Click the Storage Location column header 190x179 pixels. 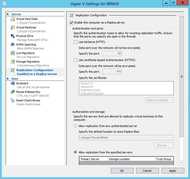point(131,159)
